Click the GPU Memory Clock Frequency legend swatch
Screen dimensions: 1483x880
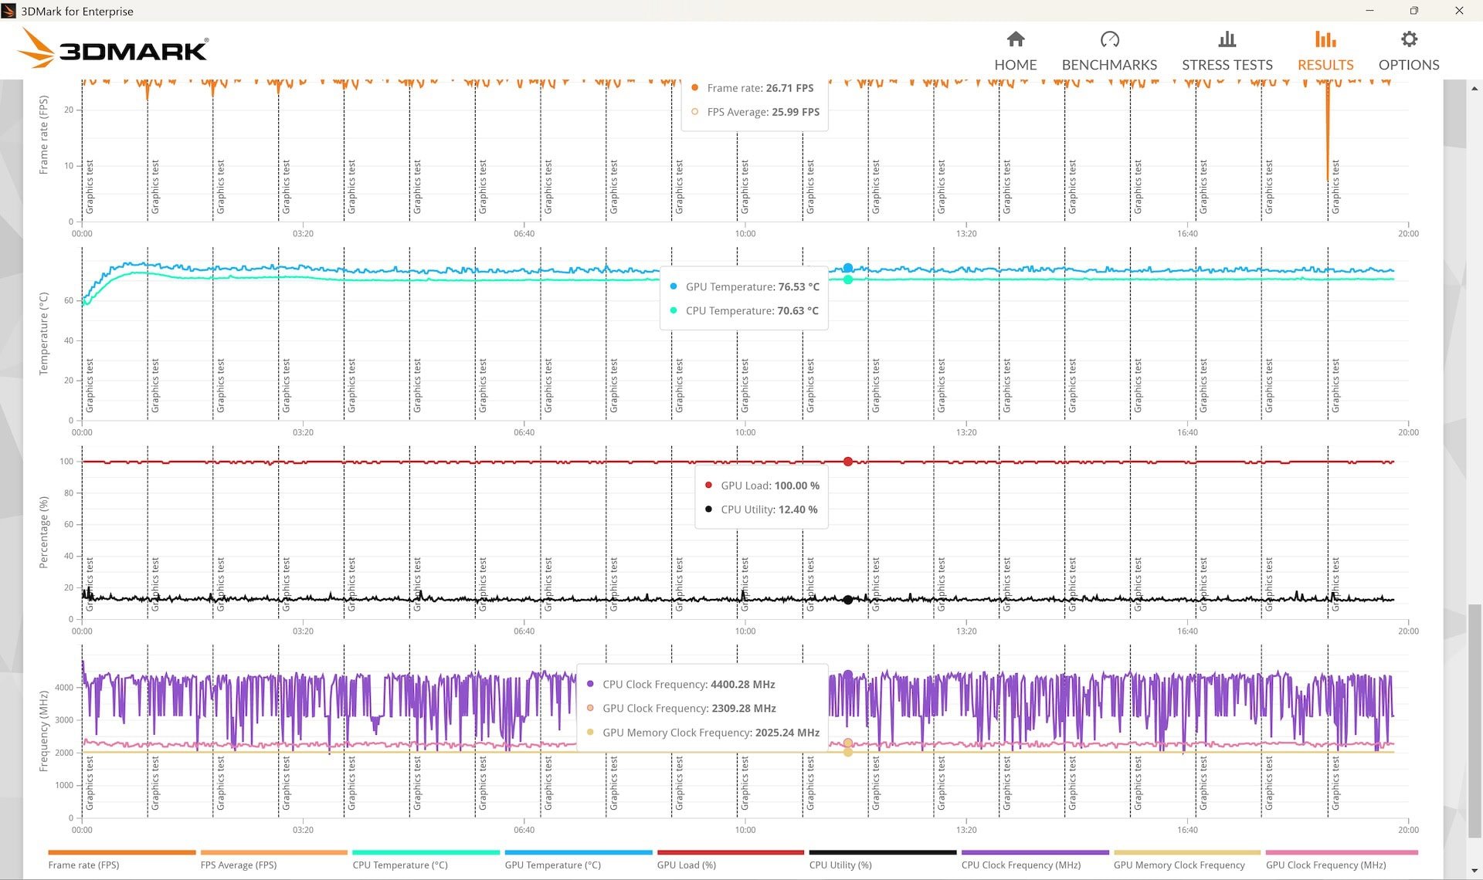tap(1187, 852)
